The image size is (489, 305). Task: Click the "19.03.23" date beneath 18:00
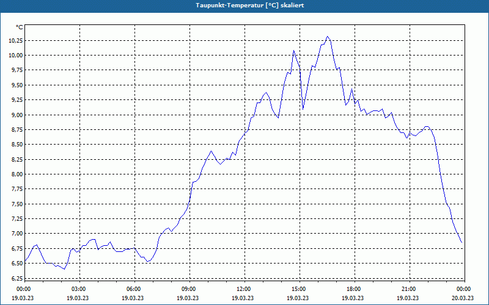(353, 298)
